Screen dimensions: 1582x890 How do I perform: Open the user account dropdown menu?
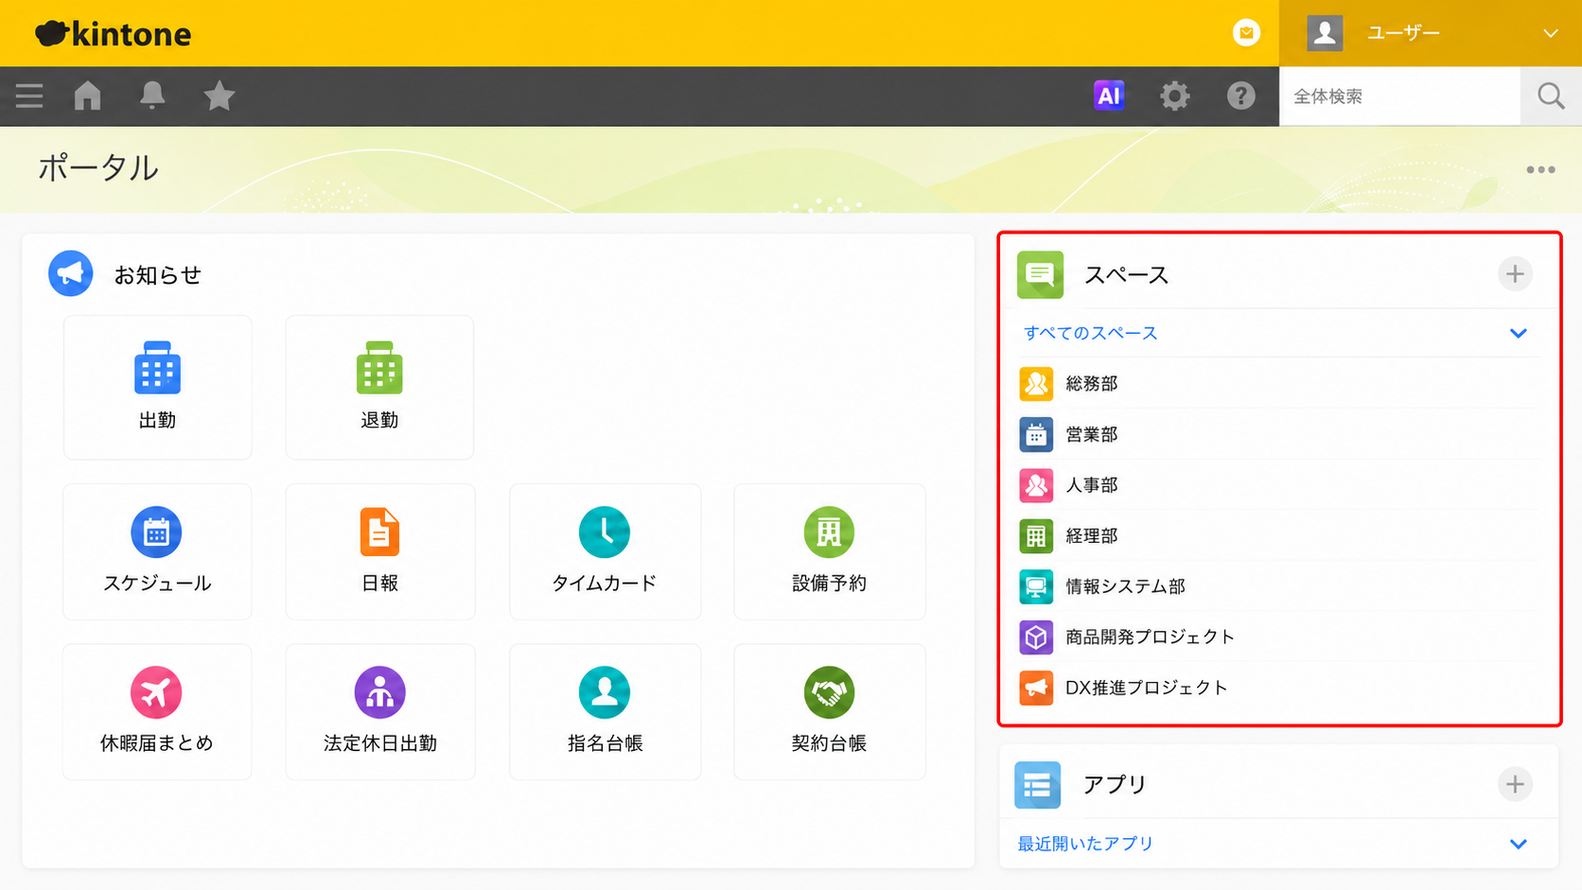point(1431,33)
